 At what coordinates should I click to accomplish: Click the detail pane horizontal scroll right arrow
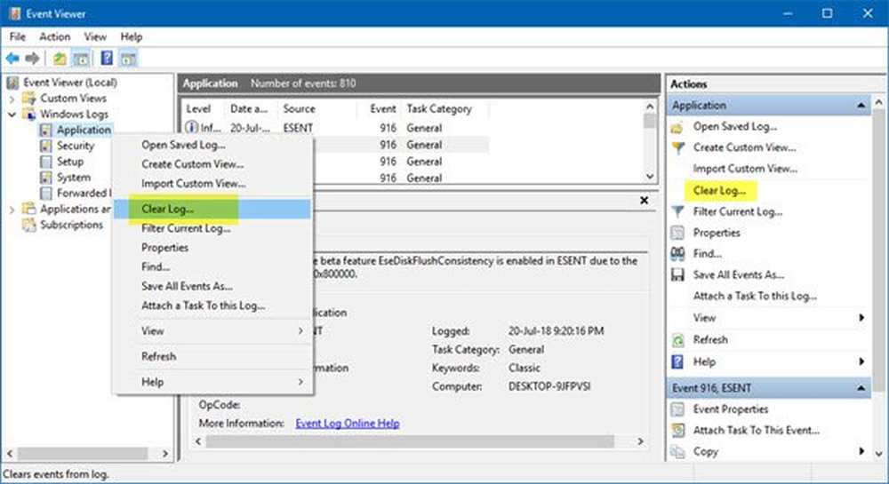pyautogui.click(x=641, y=441)
